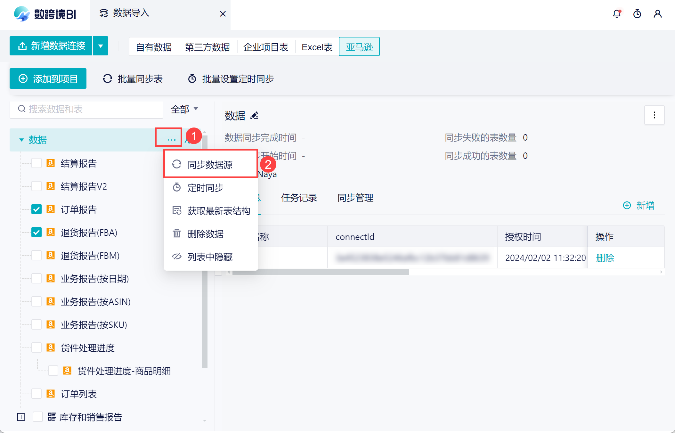
Task: Click the 删除 link in table row
Action: [605, 258]
